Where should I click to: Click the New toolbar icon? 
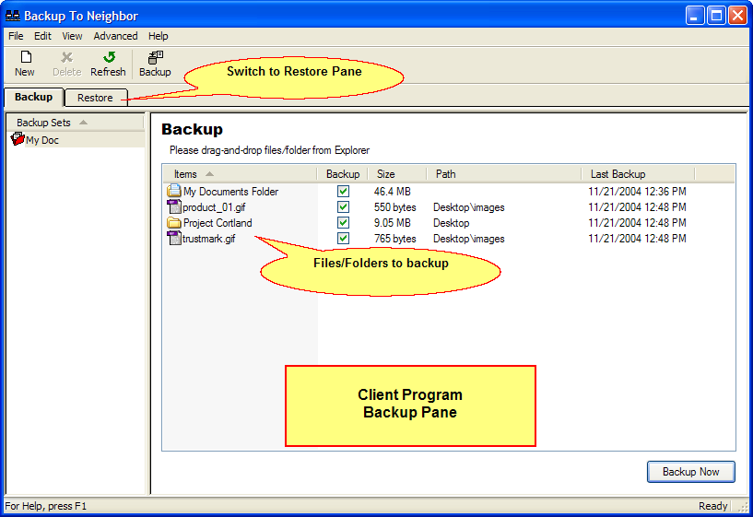pyautogui.click(x=25, y=58)
